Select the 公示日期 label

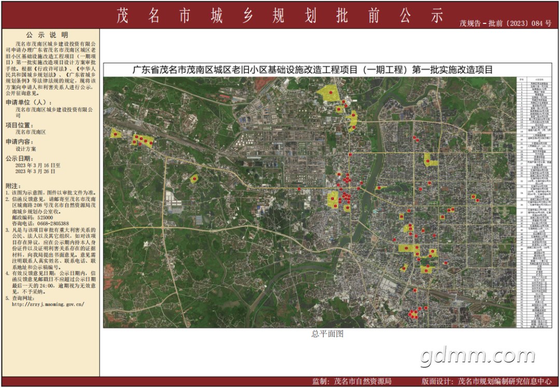point(20,159)
